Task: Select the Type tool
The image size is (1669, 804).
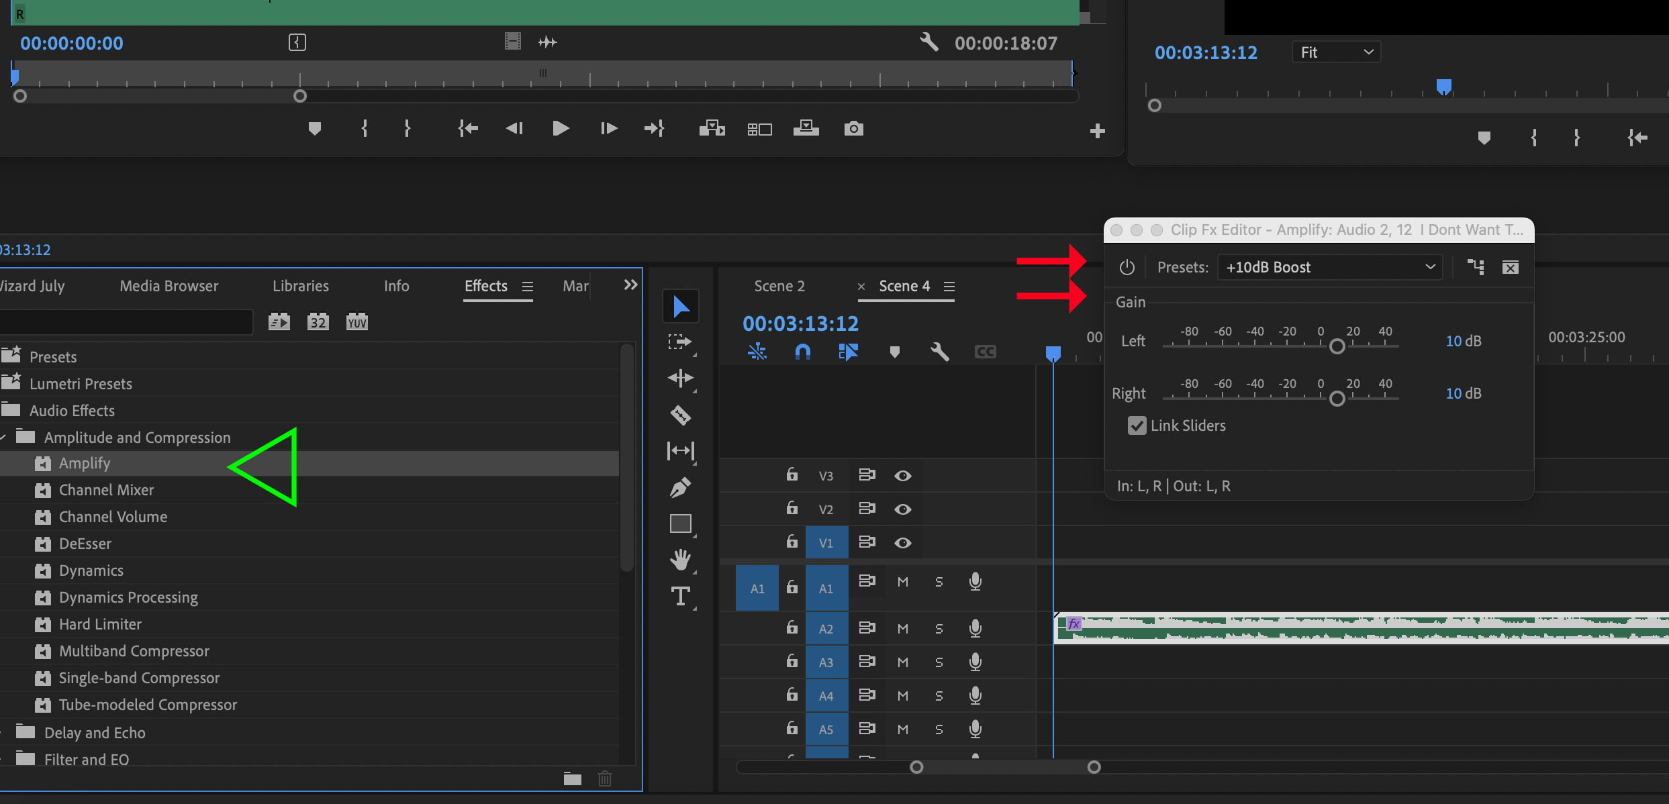Action: 681,596
